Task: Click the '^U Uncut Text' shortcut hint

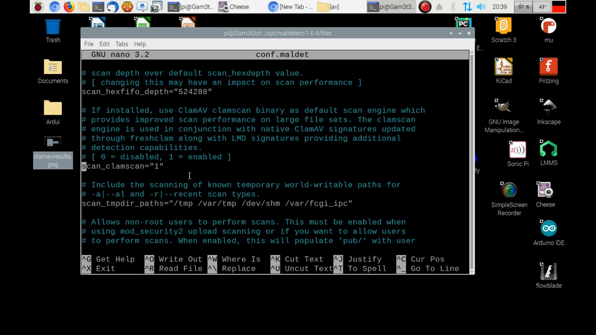Action: coord(302,268)
